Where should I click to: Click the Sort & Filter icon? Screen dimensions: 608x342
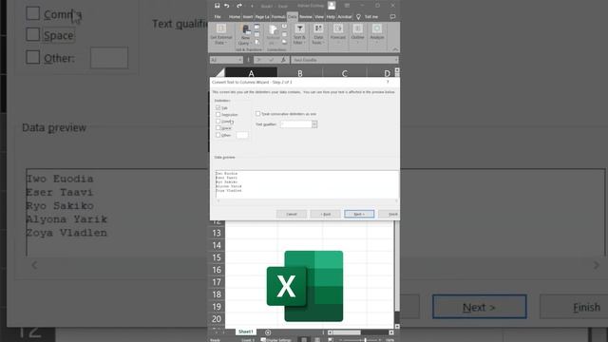(x=299, y=28)
